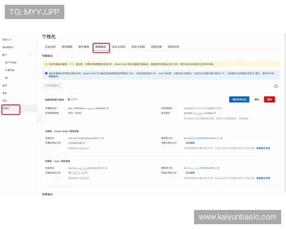
Task: Open minor-data vsw external link icon
Action: (x=100, y=138)
